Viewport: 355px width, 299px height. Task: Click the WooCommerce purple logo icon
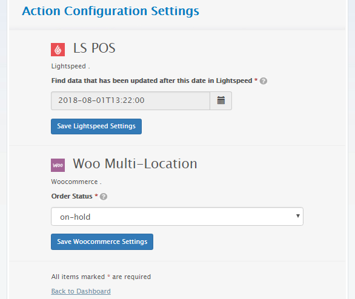58,165
